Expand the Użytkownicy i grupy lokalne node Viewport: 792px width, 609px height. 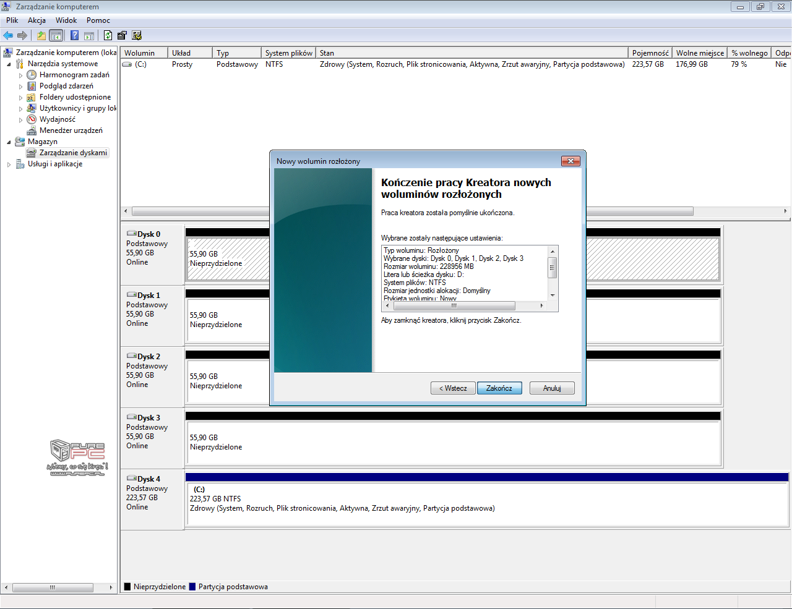20,109
